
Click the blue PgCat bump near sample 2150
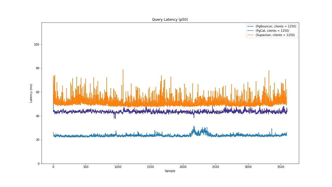pos(194,130)
